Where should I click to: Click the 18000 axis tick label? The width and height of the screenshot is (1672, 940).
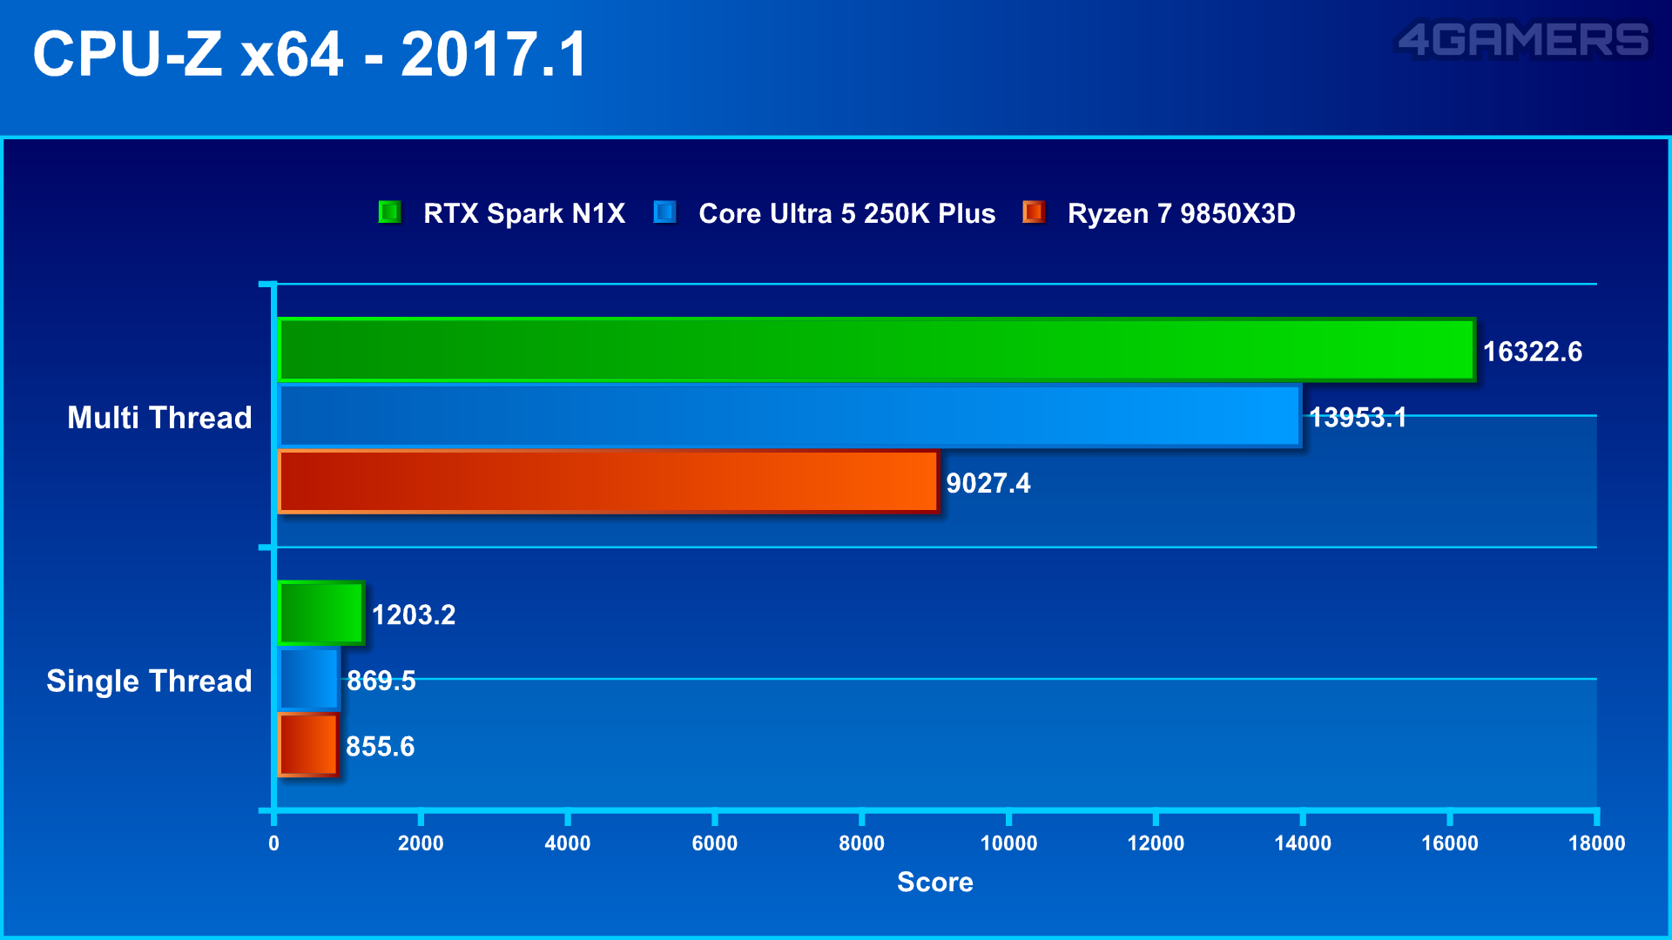point(1597,843)
